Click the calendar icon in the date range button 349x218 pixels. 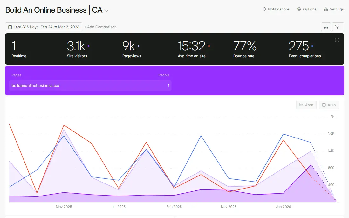coord(10,27)
